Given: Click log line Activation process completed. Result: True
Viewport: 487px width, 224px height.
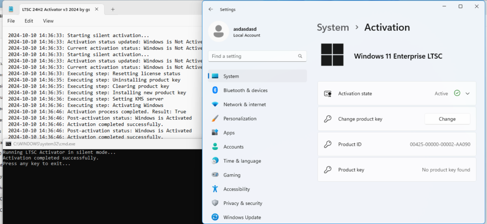Looking at the screenshot, I should 97,112.
